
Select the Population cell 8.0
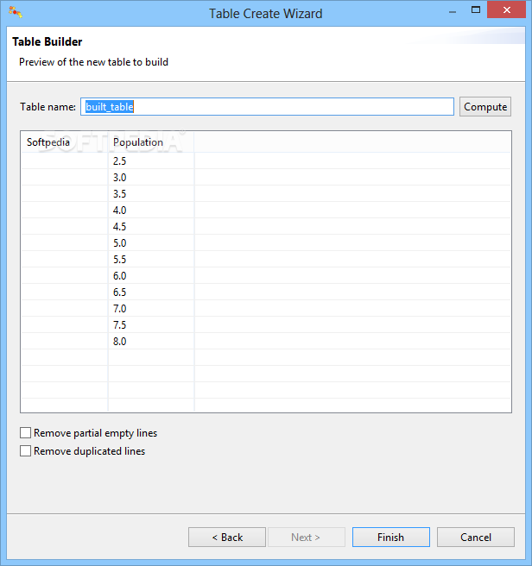tap(151, 342)
